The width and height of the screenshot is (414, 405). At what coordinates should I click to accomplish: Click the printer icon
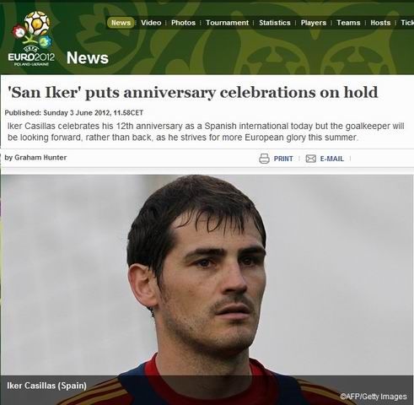(264, 159)
